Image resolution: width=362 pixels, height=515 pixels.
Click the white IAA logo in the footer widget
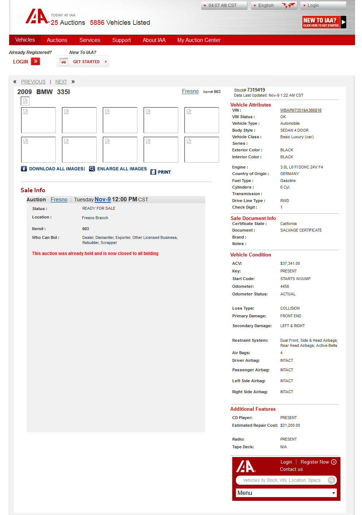246,466
